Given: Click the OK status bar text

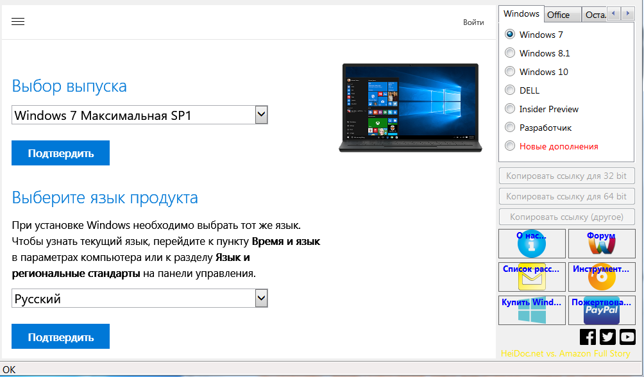Looking at the screenshot, I should 9,369.
